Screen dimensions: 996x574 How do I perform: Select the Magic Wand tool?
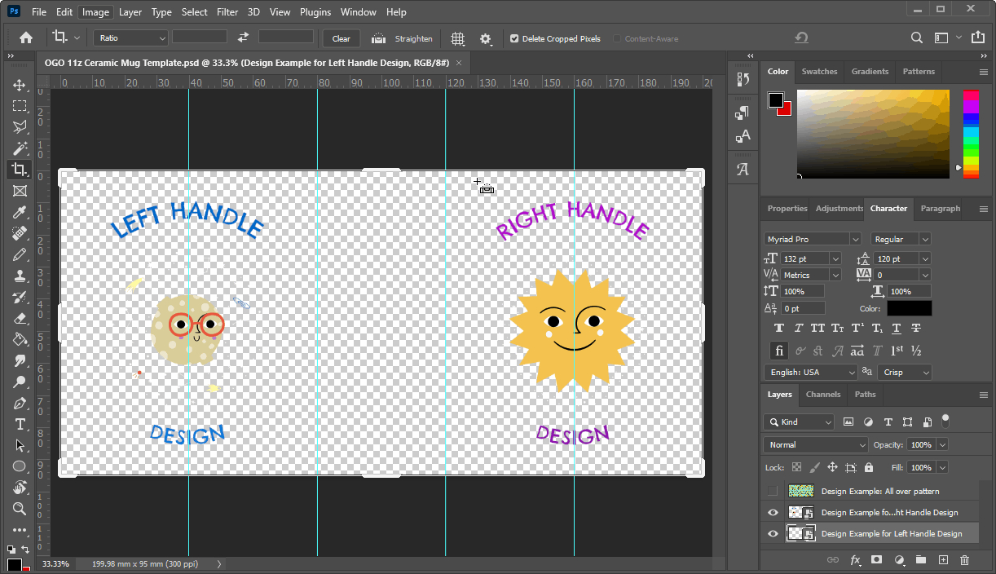click(20, 148)
